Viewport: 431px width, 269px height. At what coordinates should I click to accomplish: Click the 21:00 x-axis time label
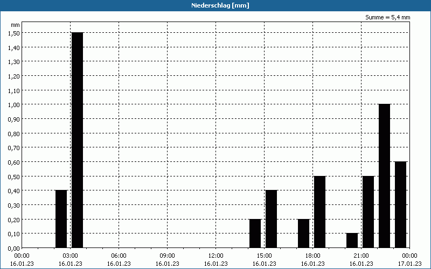coord(361,256)
